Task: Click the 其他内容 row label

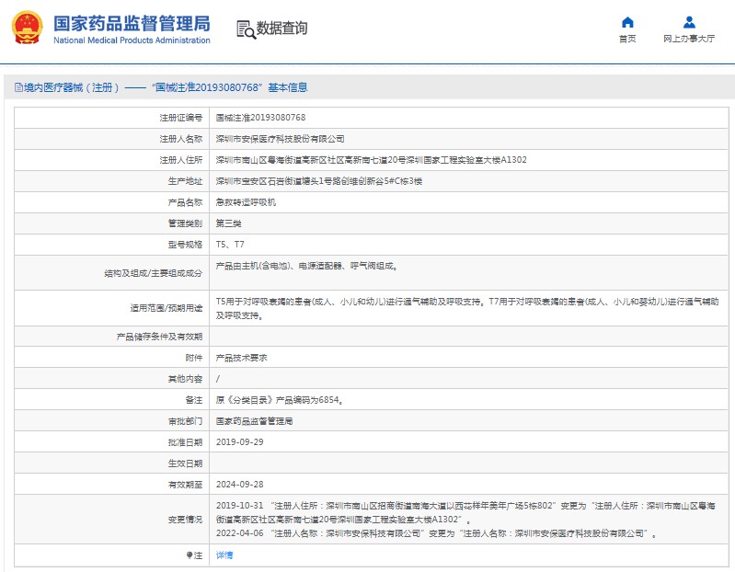Action: point(185,379)
